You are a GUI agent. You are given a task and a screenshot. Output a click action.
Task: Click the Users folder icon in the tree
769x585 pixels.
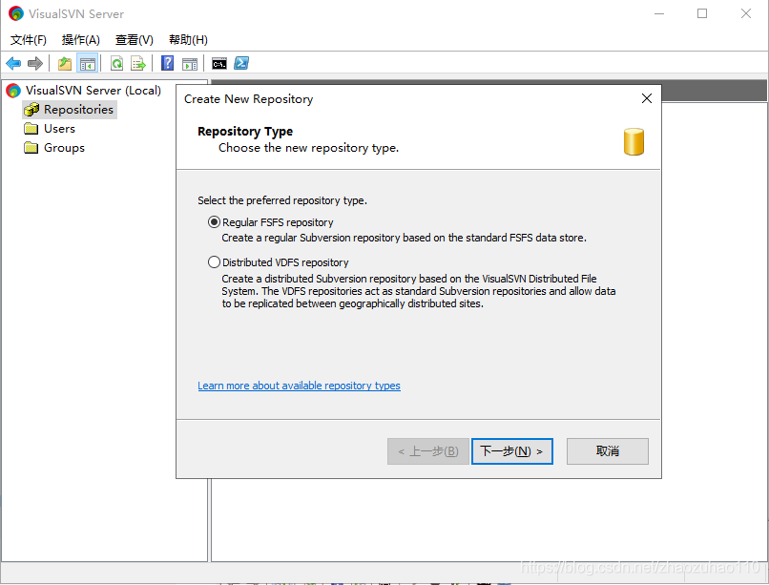tap(31, 129)
